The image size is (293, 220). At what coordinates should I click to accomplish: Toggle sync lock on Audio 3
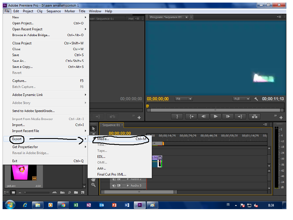pos(119,185)
